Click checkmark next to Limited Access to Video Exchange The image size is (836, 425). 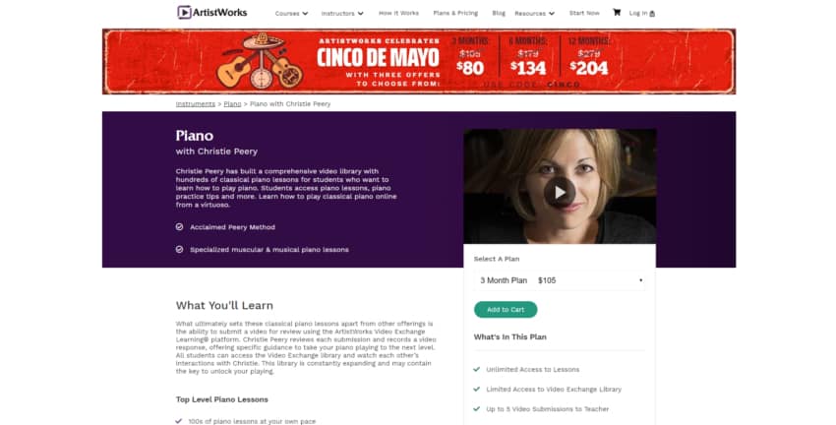tap(477, 389)
